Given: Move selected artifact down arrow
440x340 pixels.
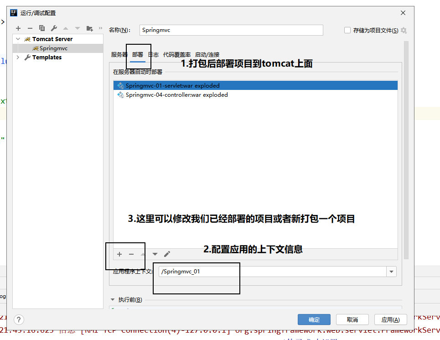Looking at the screenshot, I should pyautogui.click(x=155, y=254).
